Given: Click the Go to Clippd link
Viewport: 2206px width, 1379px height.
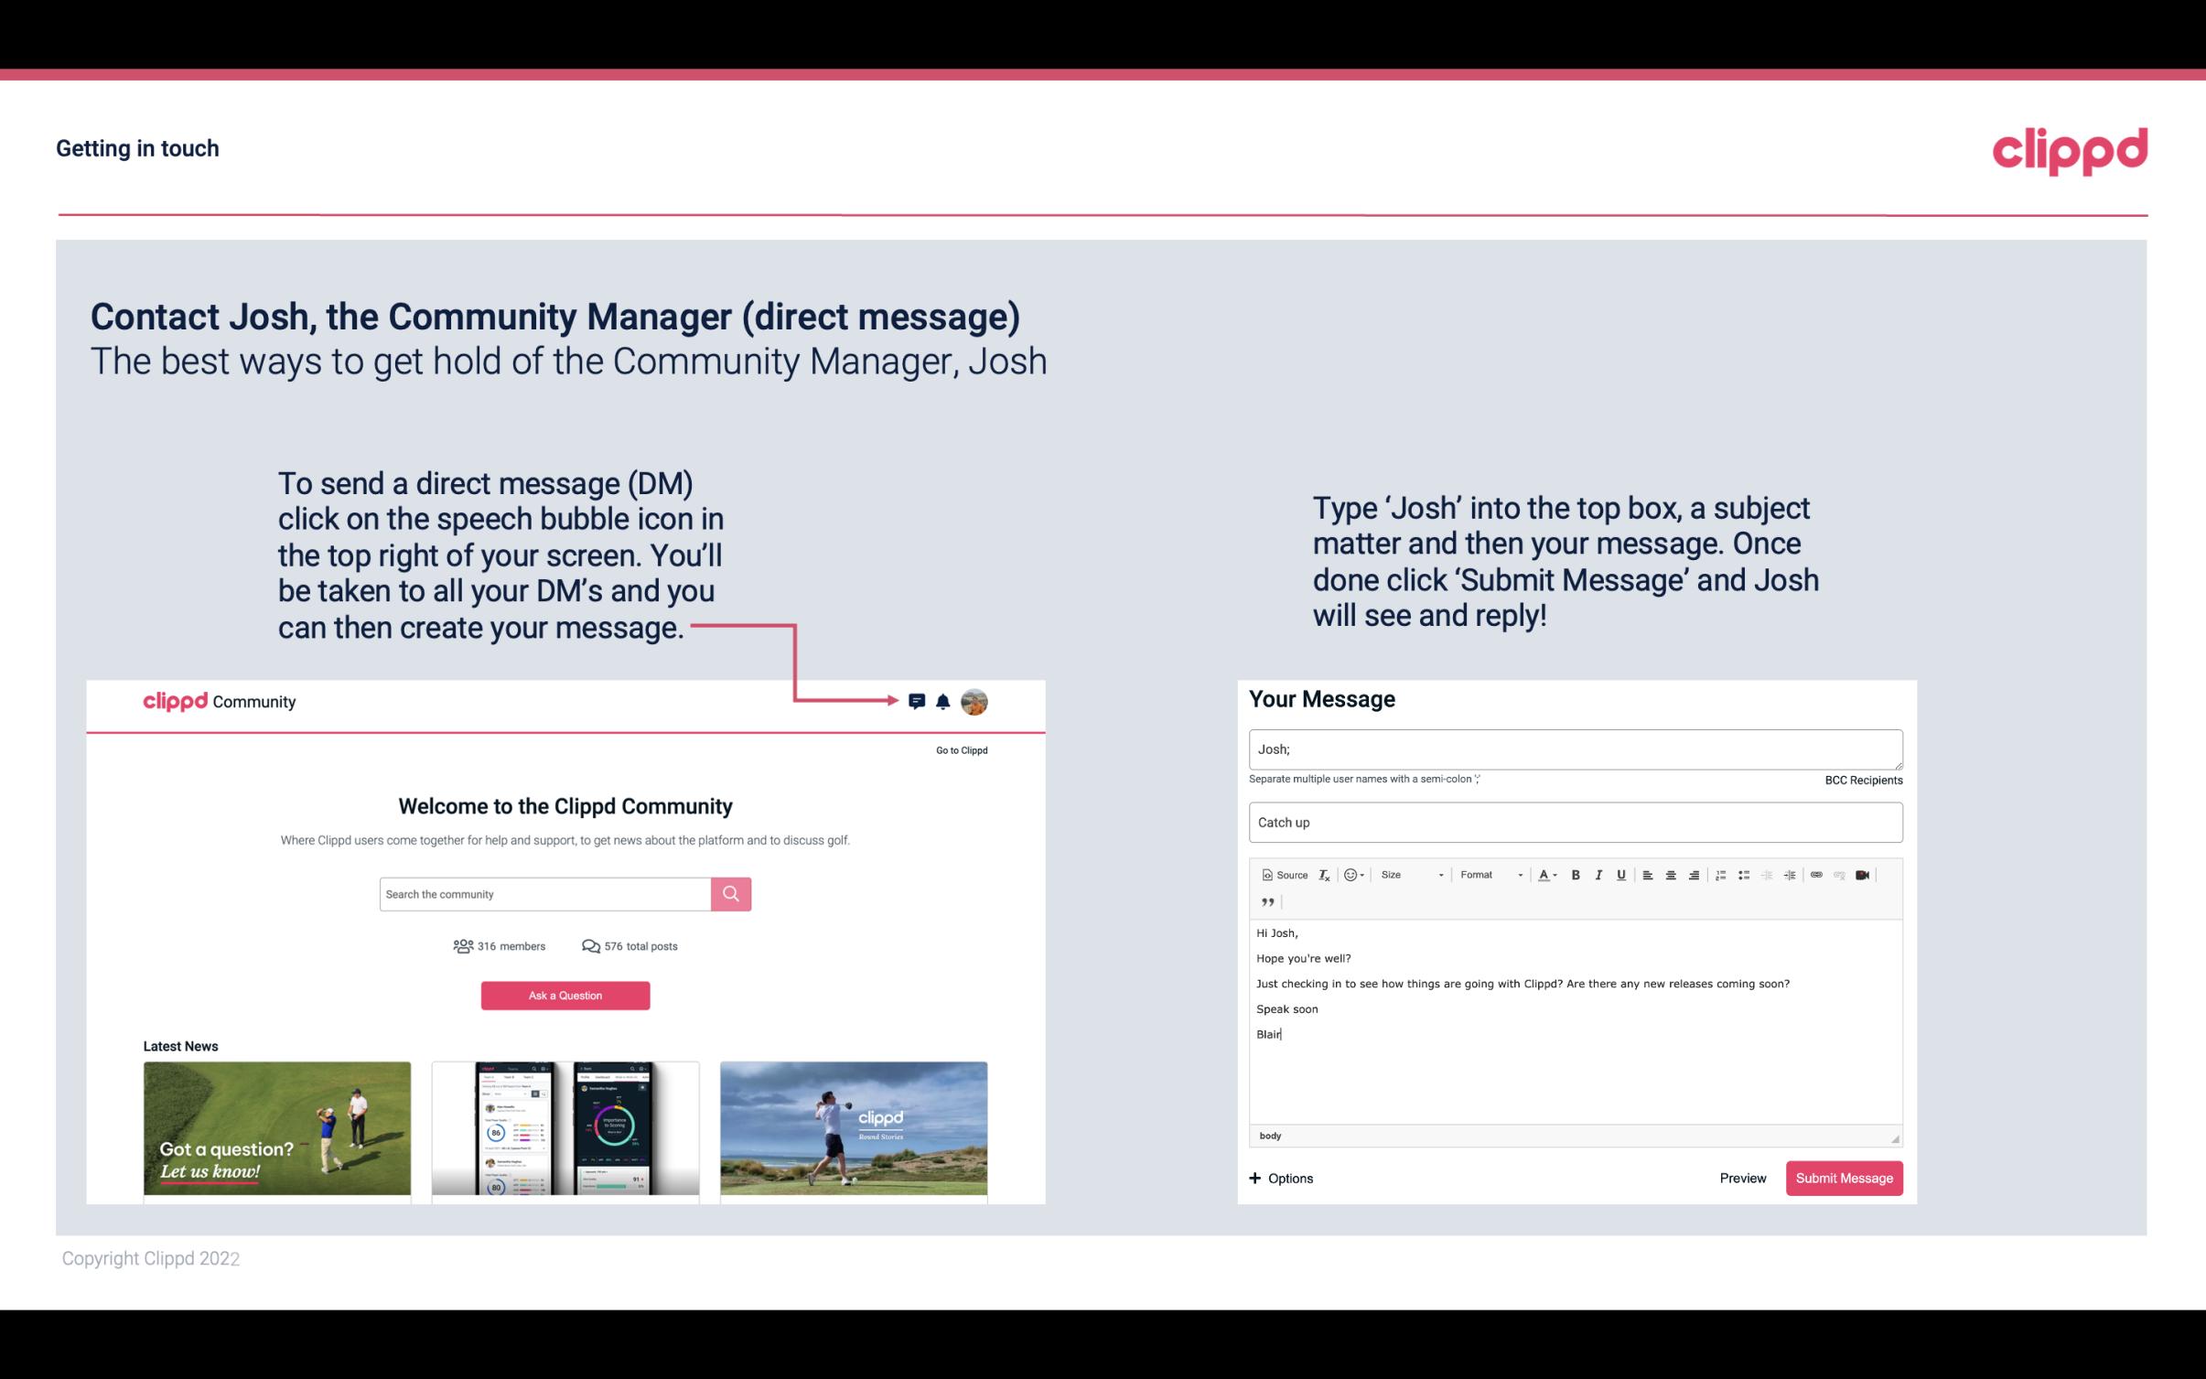Looking at the screenshot, I should click(x=961, y=749).
